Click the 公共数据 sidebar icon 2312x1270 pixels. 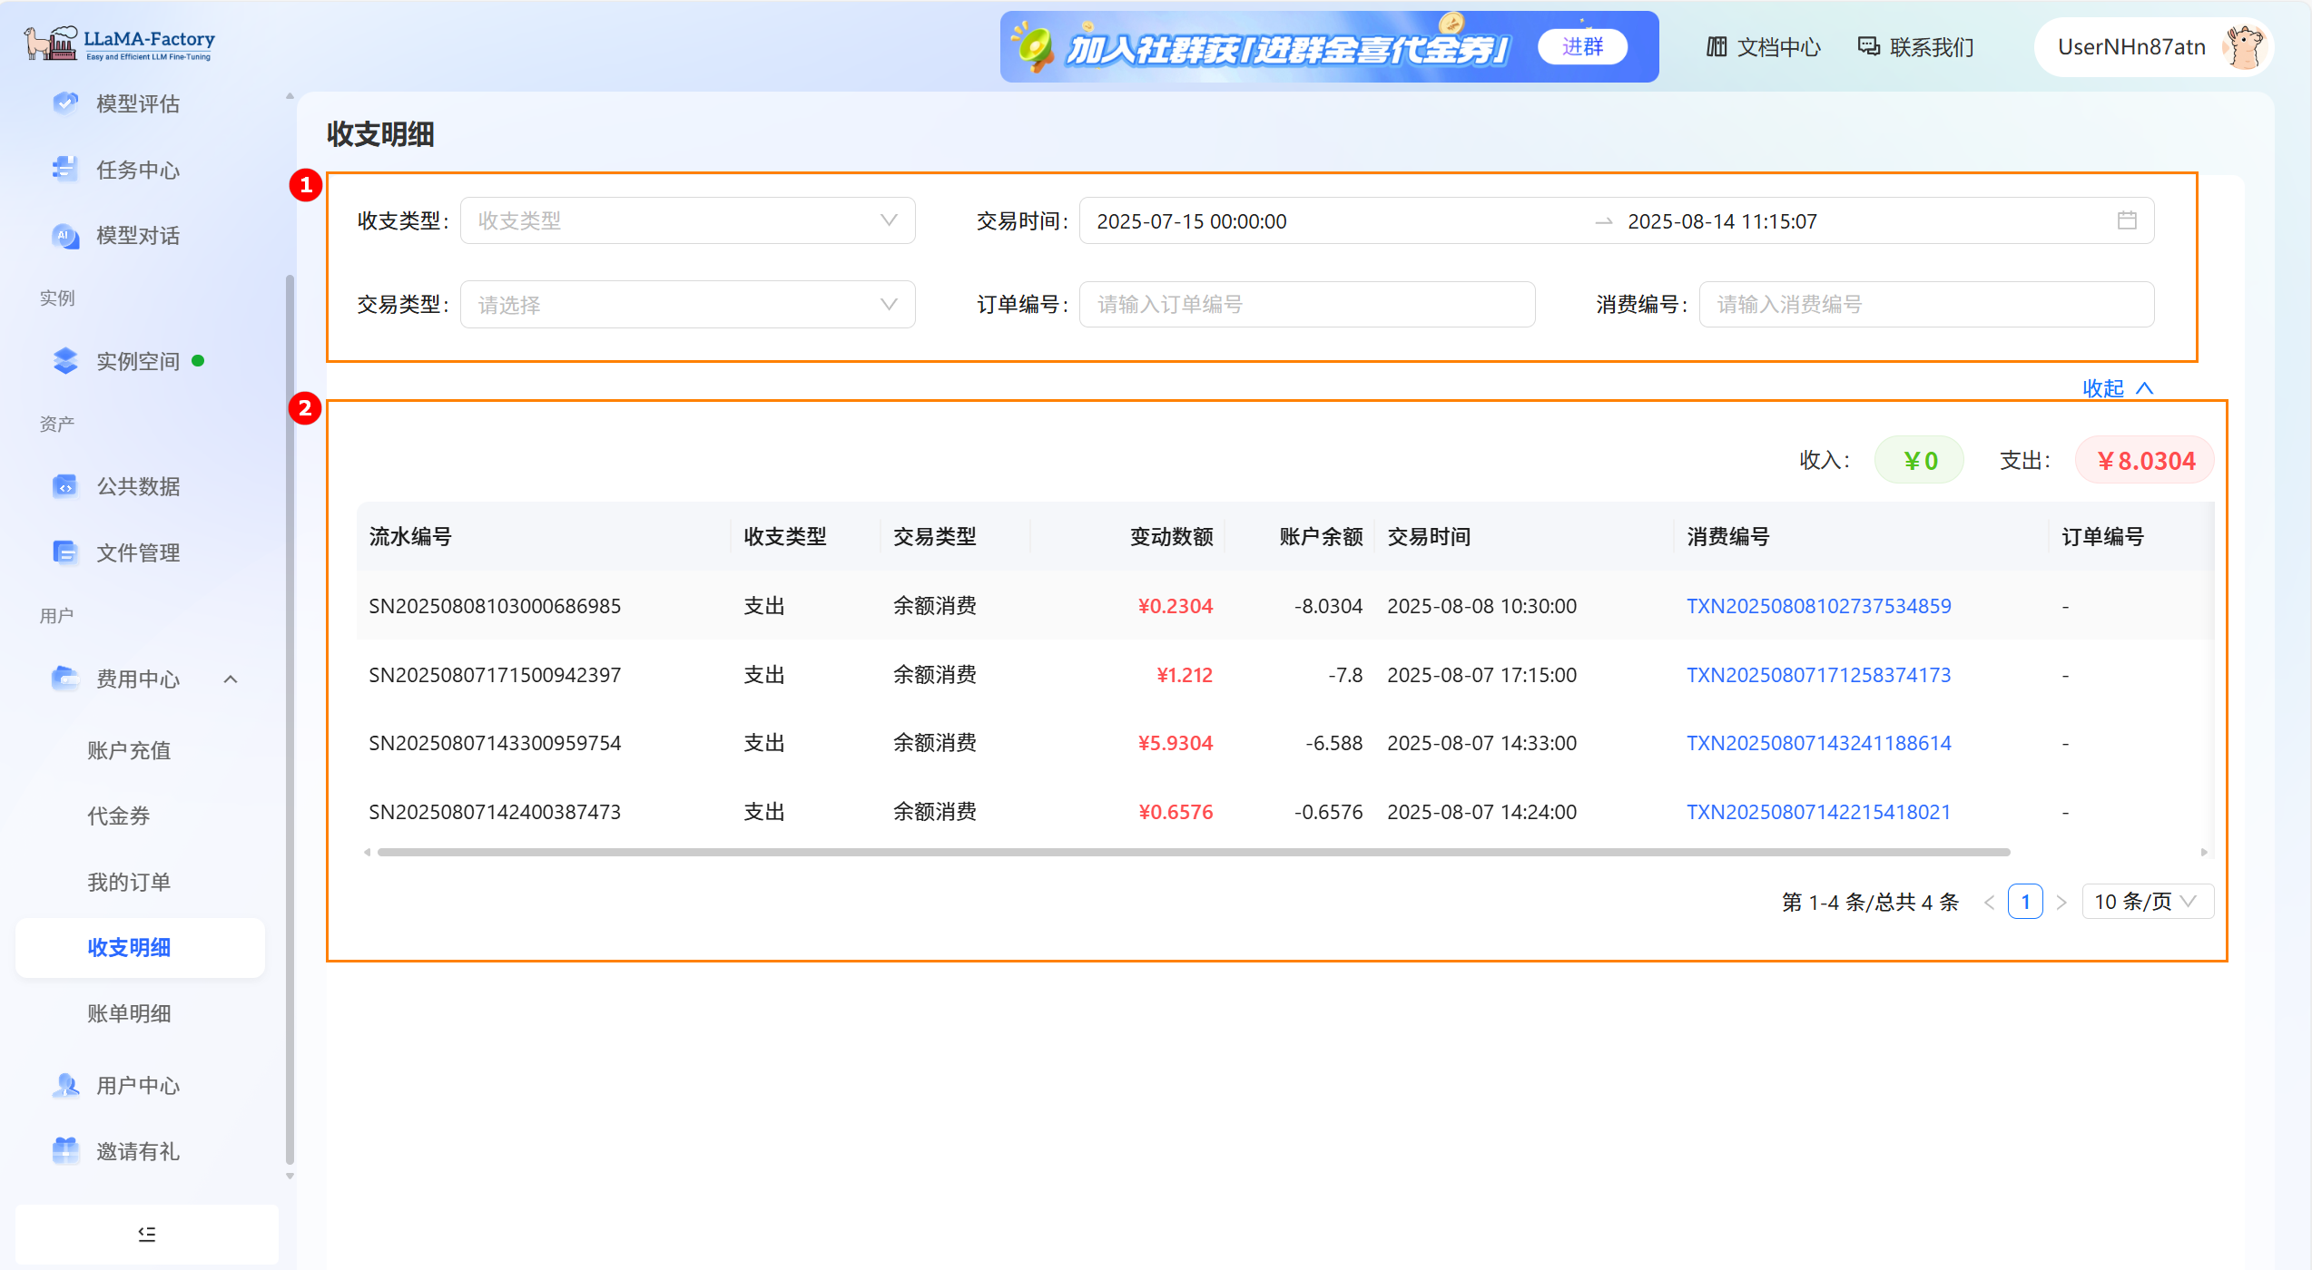coord(64,486)
